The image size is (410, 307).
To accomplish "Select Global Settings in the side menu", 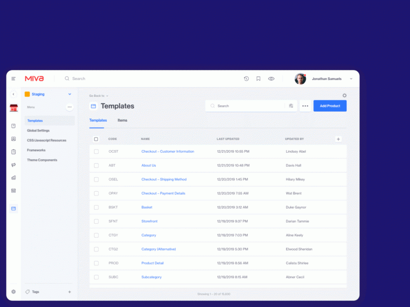I will [38, 130].
